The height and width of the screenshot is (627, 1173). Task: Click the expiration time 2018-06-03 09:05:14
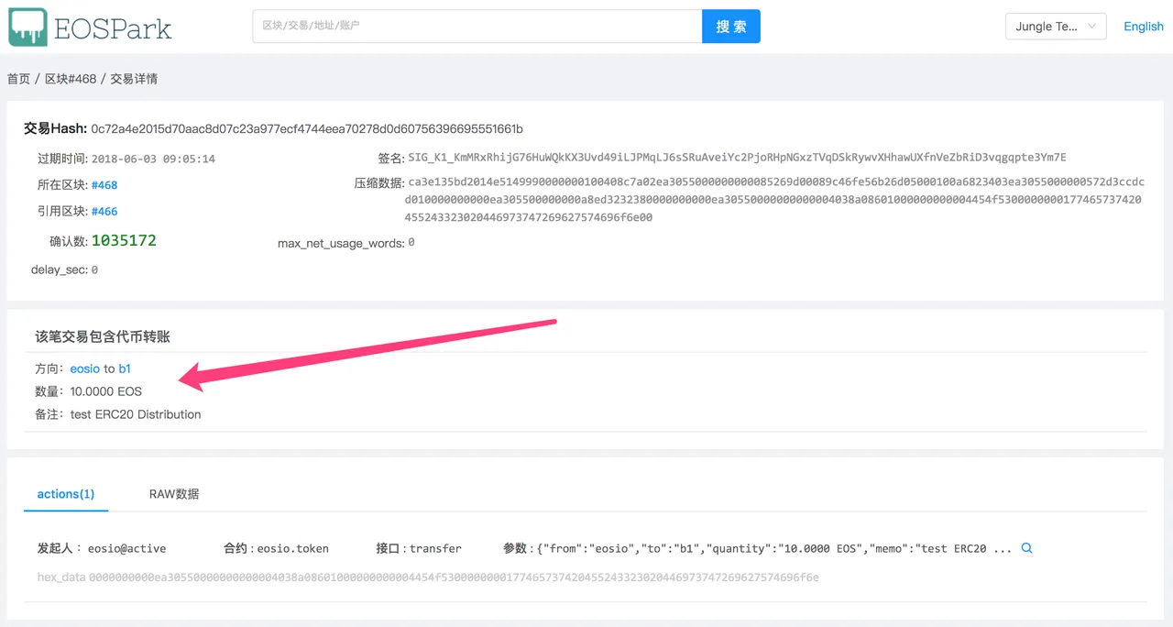(x=153, y=159)
